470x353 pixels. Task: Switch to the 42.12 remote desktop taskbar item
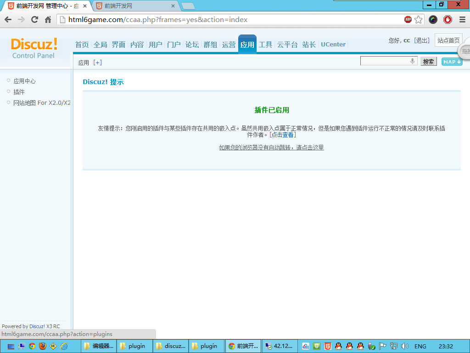[x=280, y=346]
